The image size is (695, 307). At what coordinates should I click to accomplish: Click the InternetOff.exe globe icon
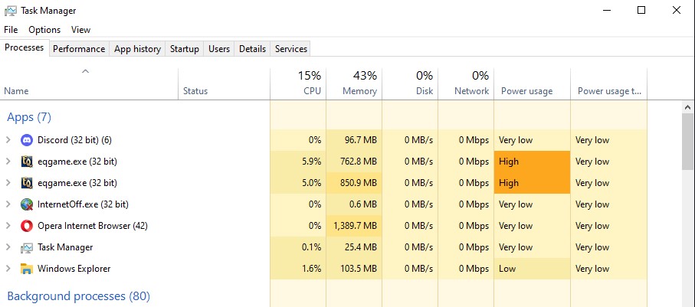point(27,204)
